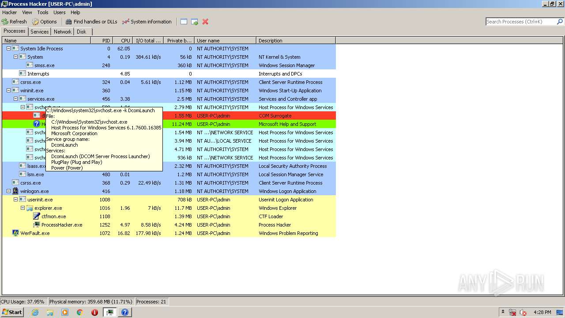The width and height of the screenshot is (565, 318).
Task: Sort by the CPU column header
Action: pos(122,41)
